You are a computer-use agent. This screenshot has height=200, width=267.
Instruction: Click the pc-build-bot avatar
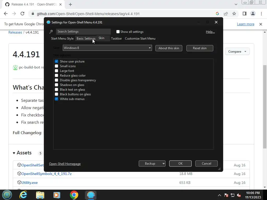[15, 67]
